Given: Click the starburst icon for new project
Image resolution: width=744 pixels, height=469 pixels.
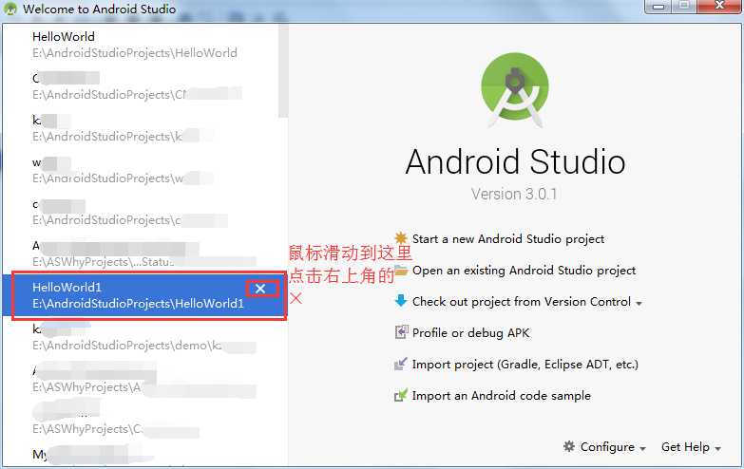Looking at the screenshot, I should click(401, 238).
